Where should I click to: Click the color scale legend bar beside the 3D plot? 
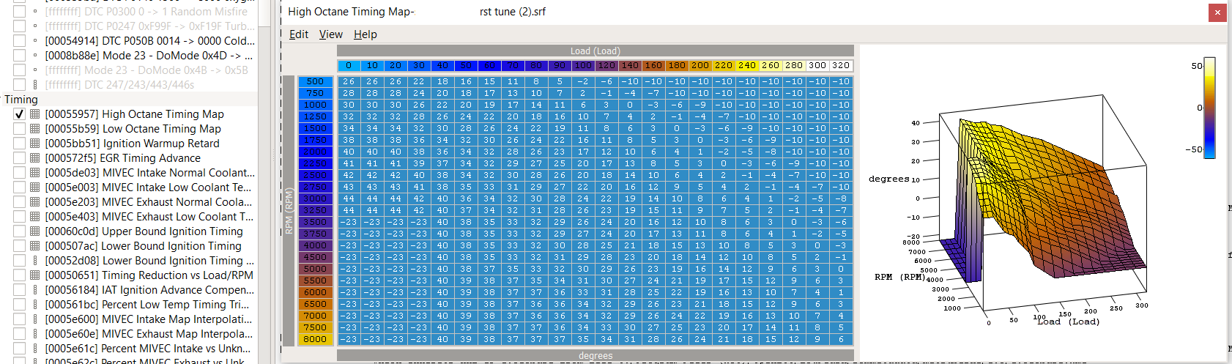coord(1209,107)
